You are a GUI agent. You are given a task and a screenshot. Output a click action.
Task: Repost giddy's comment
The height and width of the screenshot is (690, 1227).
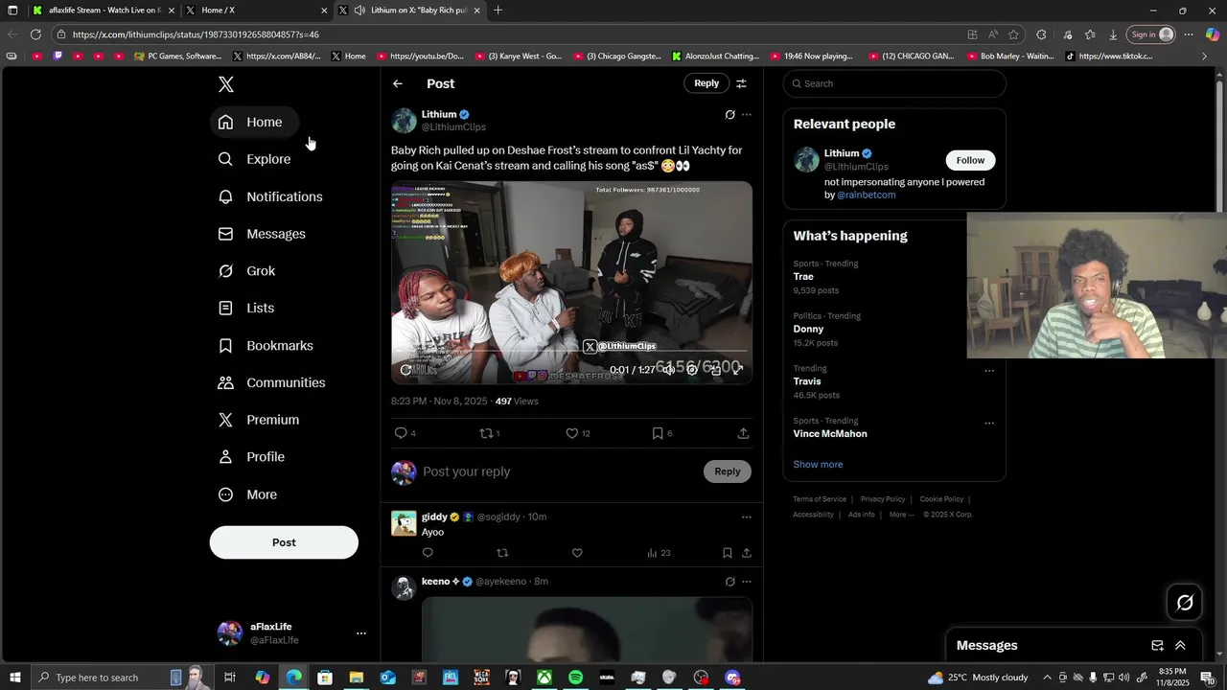[502, 553]
